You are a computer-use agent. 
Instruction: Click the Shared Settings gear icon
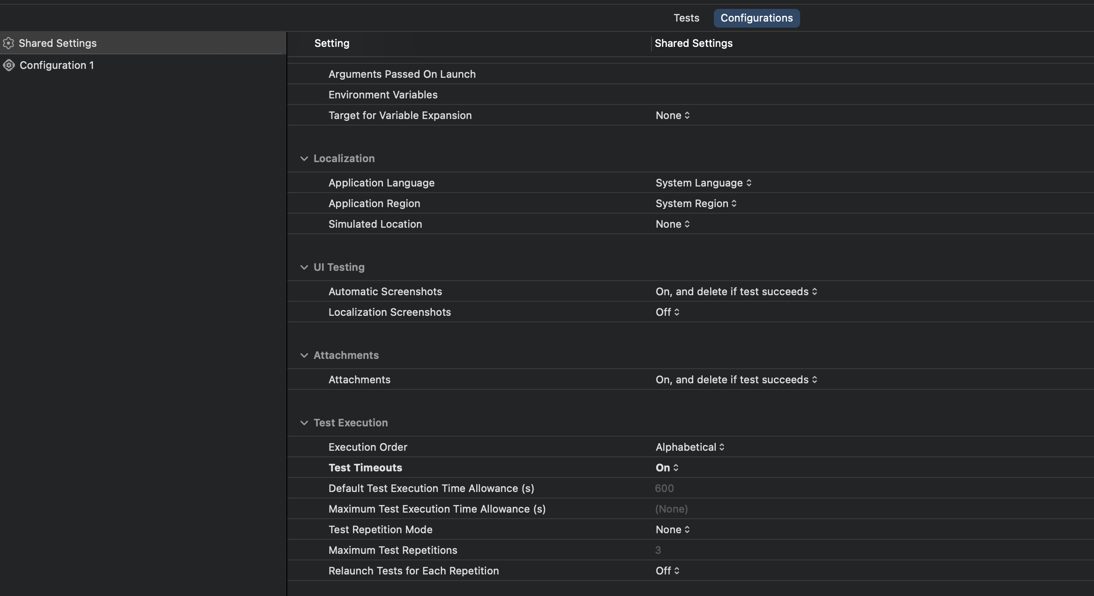coord(8,43)
